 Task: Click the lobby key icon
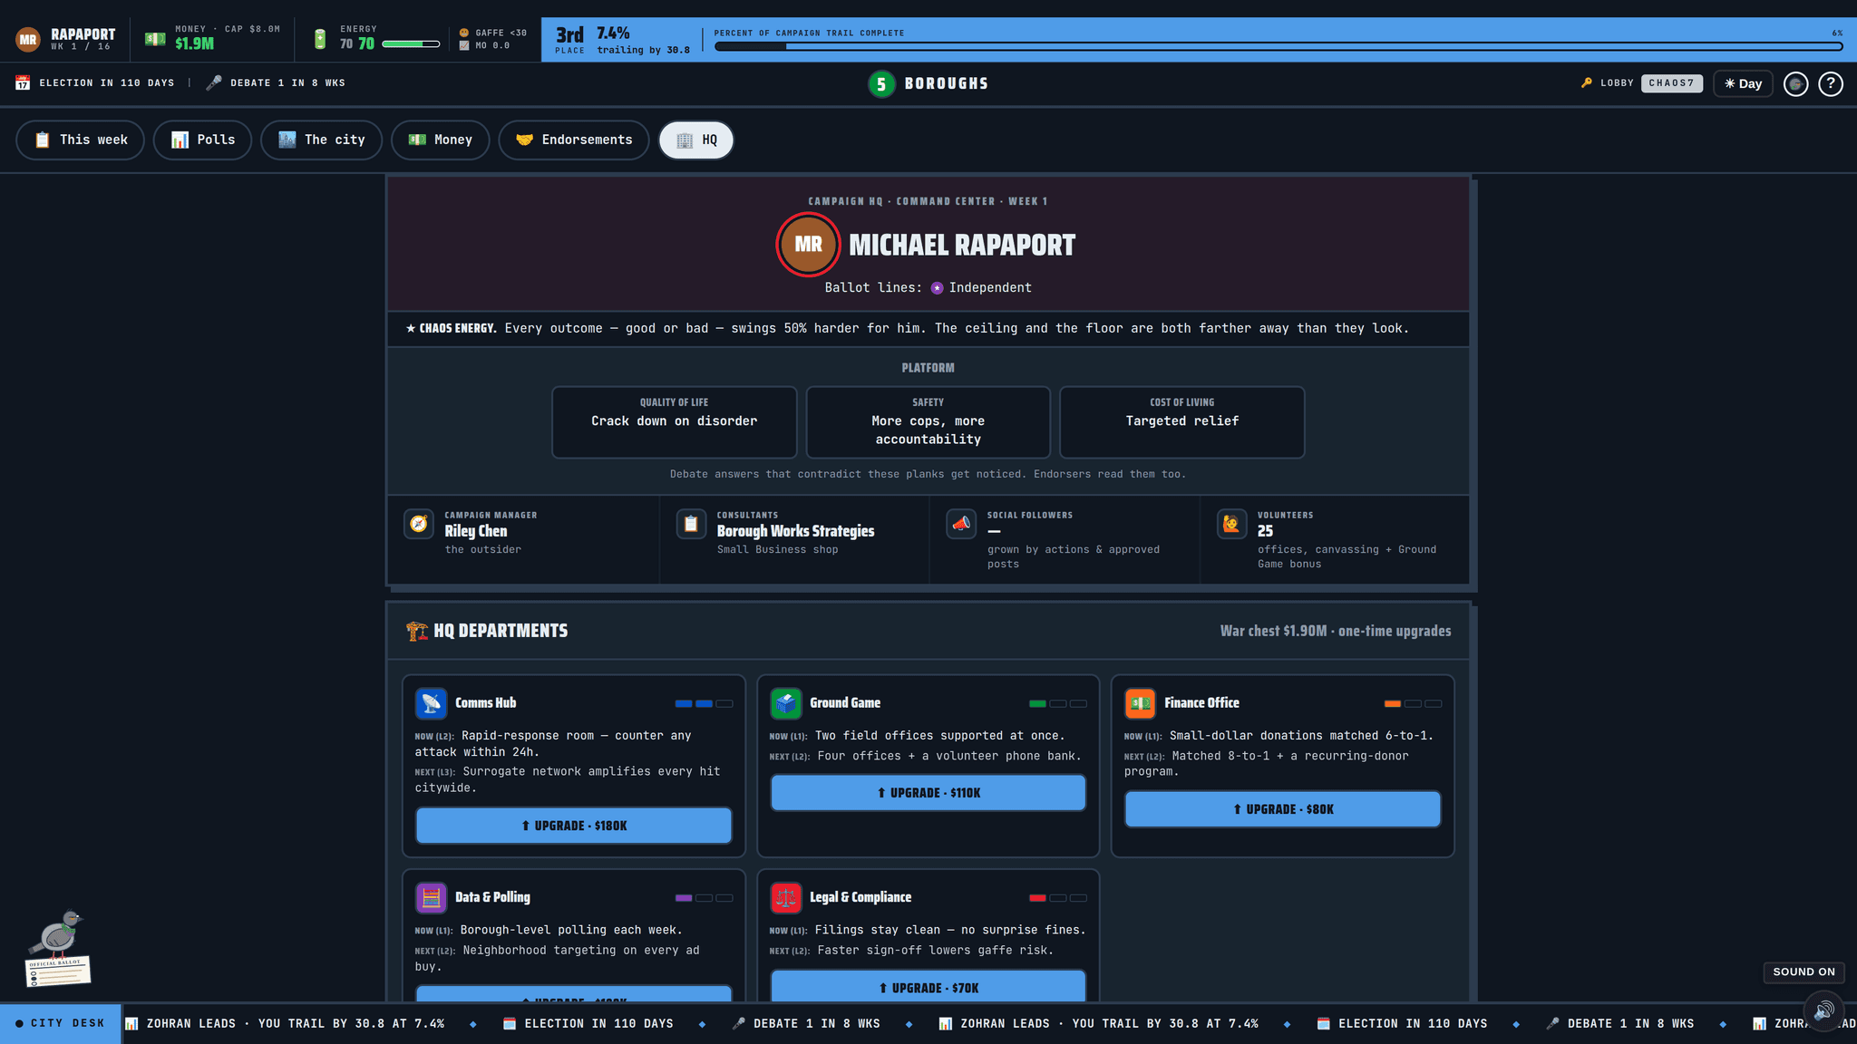(x=1586, y=82)
